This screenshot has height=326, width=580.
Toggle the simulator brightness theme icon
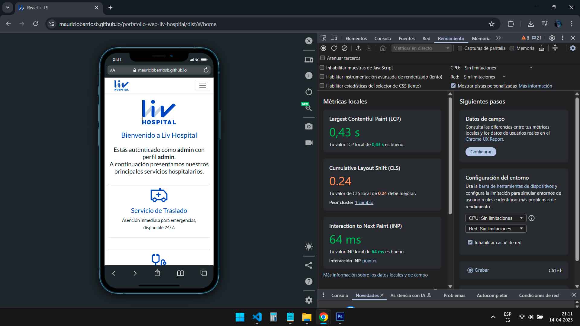pyautogui.click(x=309, y=247)
